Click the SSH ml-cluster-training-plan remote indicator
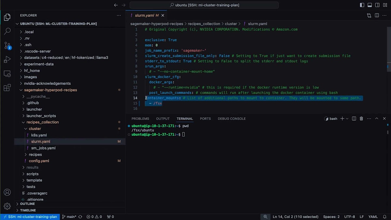 click(x=30, y=217)
